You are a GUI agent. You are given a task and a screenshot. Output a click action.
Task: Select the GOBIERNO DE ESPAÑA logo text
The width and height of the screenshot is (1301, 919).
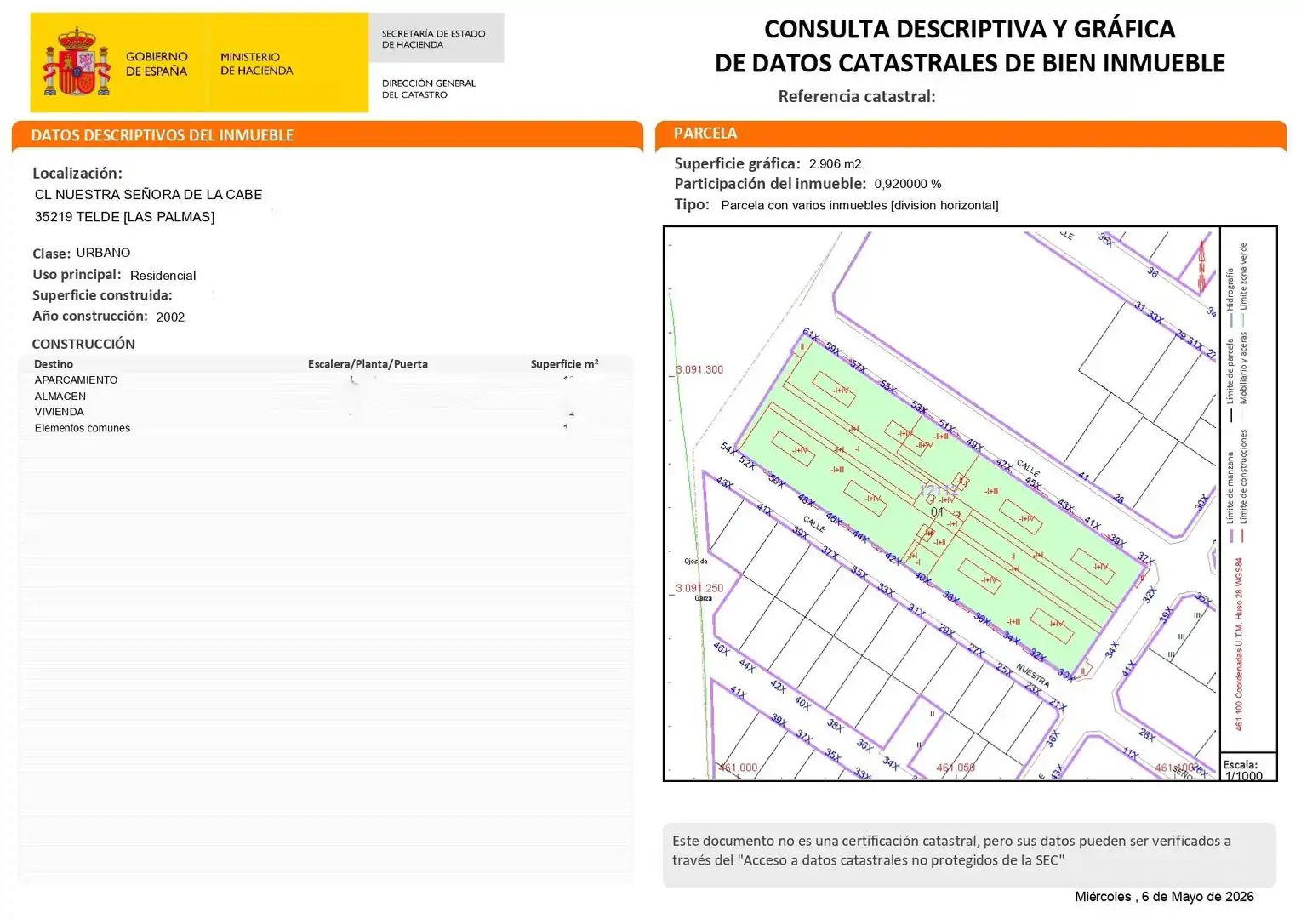[157, 64]
